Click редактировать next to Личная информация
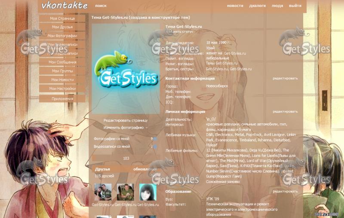The image size is (344, 218). tap(285, 112)
